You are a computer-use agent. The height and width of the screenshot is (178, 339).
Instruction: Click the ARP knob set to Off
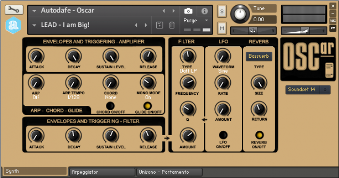(x=36, y=83)
